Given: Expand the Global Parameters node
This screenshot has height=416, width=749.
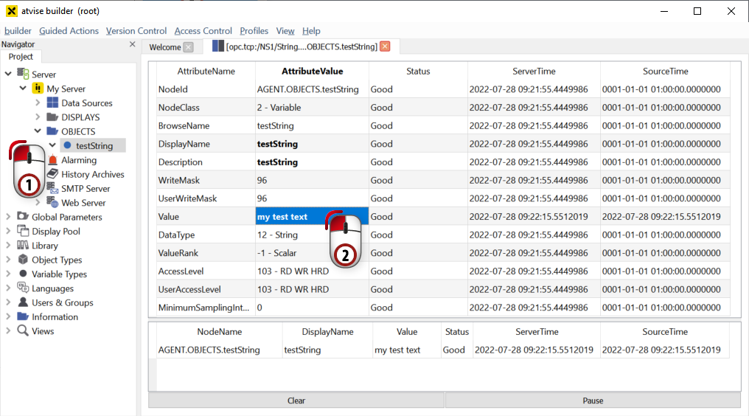Looking at the screenshot, I should point(8,217).
